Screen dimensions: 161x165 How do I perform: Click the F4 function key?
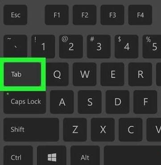140,15
